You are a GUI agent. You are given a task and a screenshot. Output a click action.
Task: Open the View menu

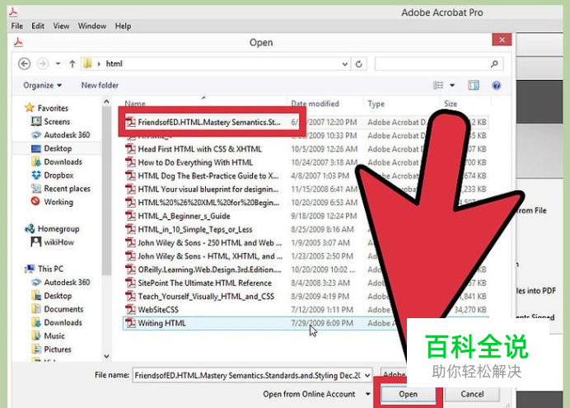tap(61, 26)
